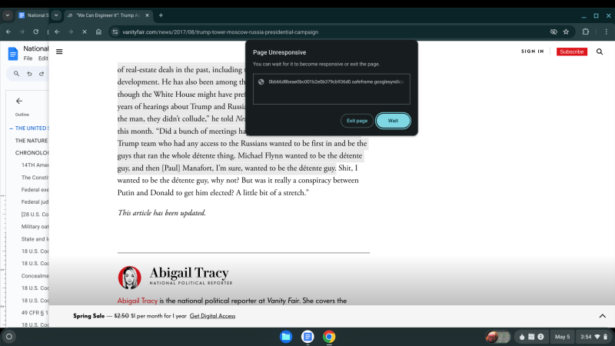Screen dimensions: 615x346
Task: Click the holding-space tray with red avatar
Action: click(497, 337)
